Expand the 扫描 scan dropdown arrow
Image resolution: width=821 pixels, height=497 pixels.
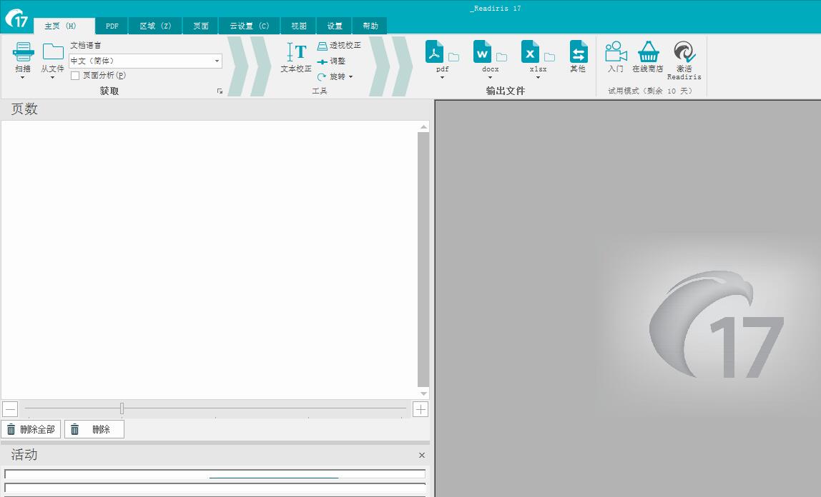22,77
